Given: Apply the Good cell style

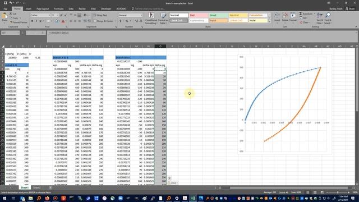Looking at the screenshot, I should click(x=218, y=15).
